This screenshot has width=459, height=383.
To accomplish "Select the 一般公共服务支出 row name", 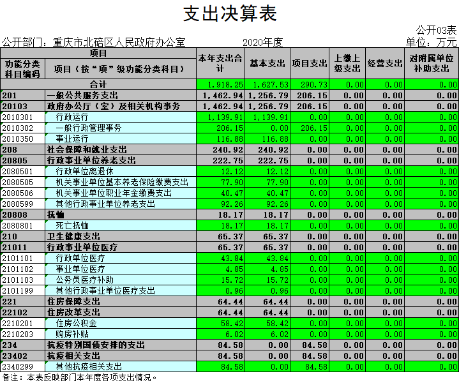I will 121,96.
